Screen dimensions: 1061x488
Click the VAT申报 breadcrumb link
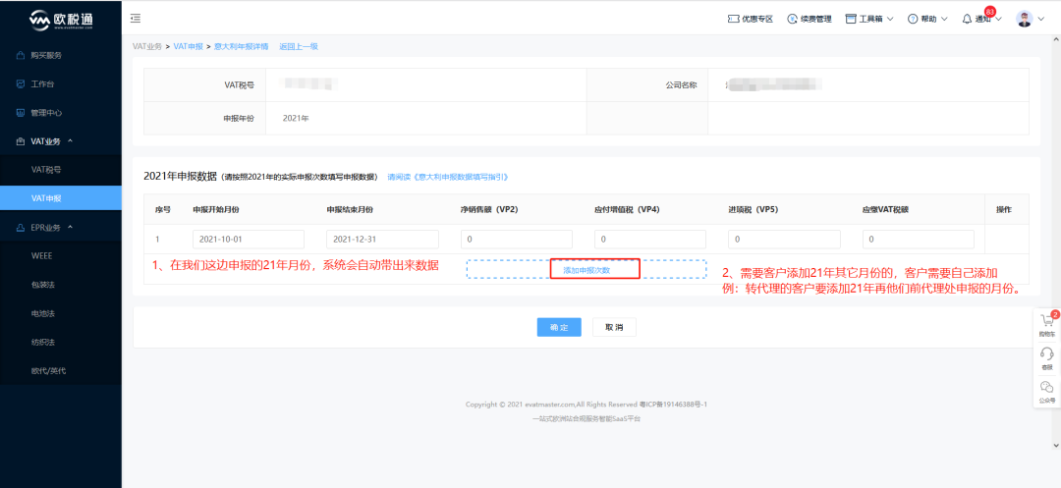[x=188, y=46]
